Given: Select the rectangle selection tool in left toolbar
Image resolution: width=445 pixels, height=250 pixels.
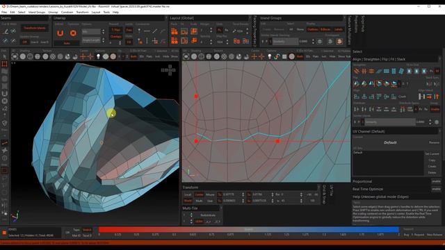Looking at the screenshot, I should (x=5, y=64).
